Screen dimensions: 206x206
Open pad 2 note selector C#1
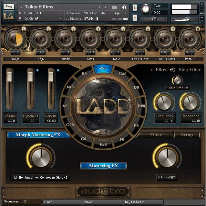click(40, 52)
